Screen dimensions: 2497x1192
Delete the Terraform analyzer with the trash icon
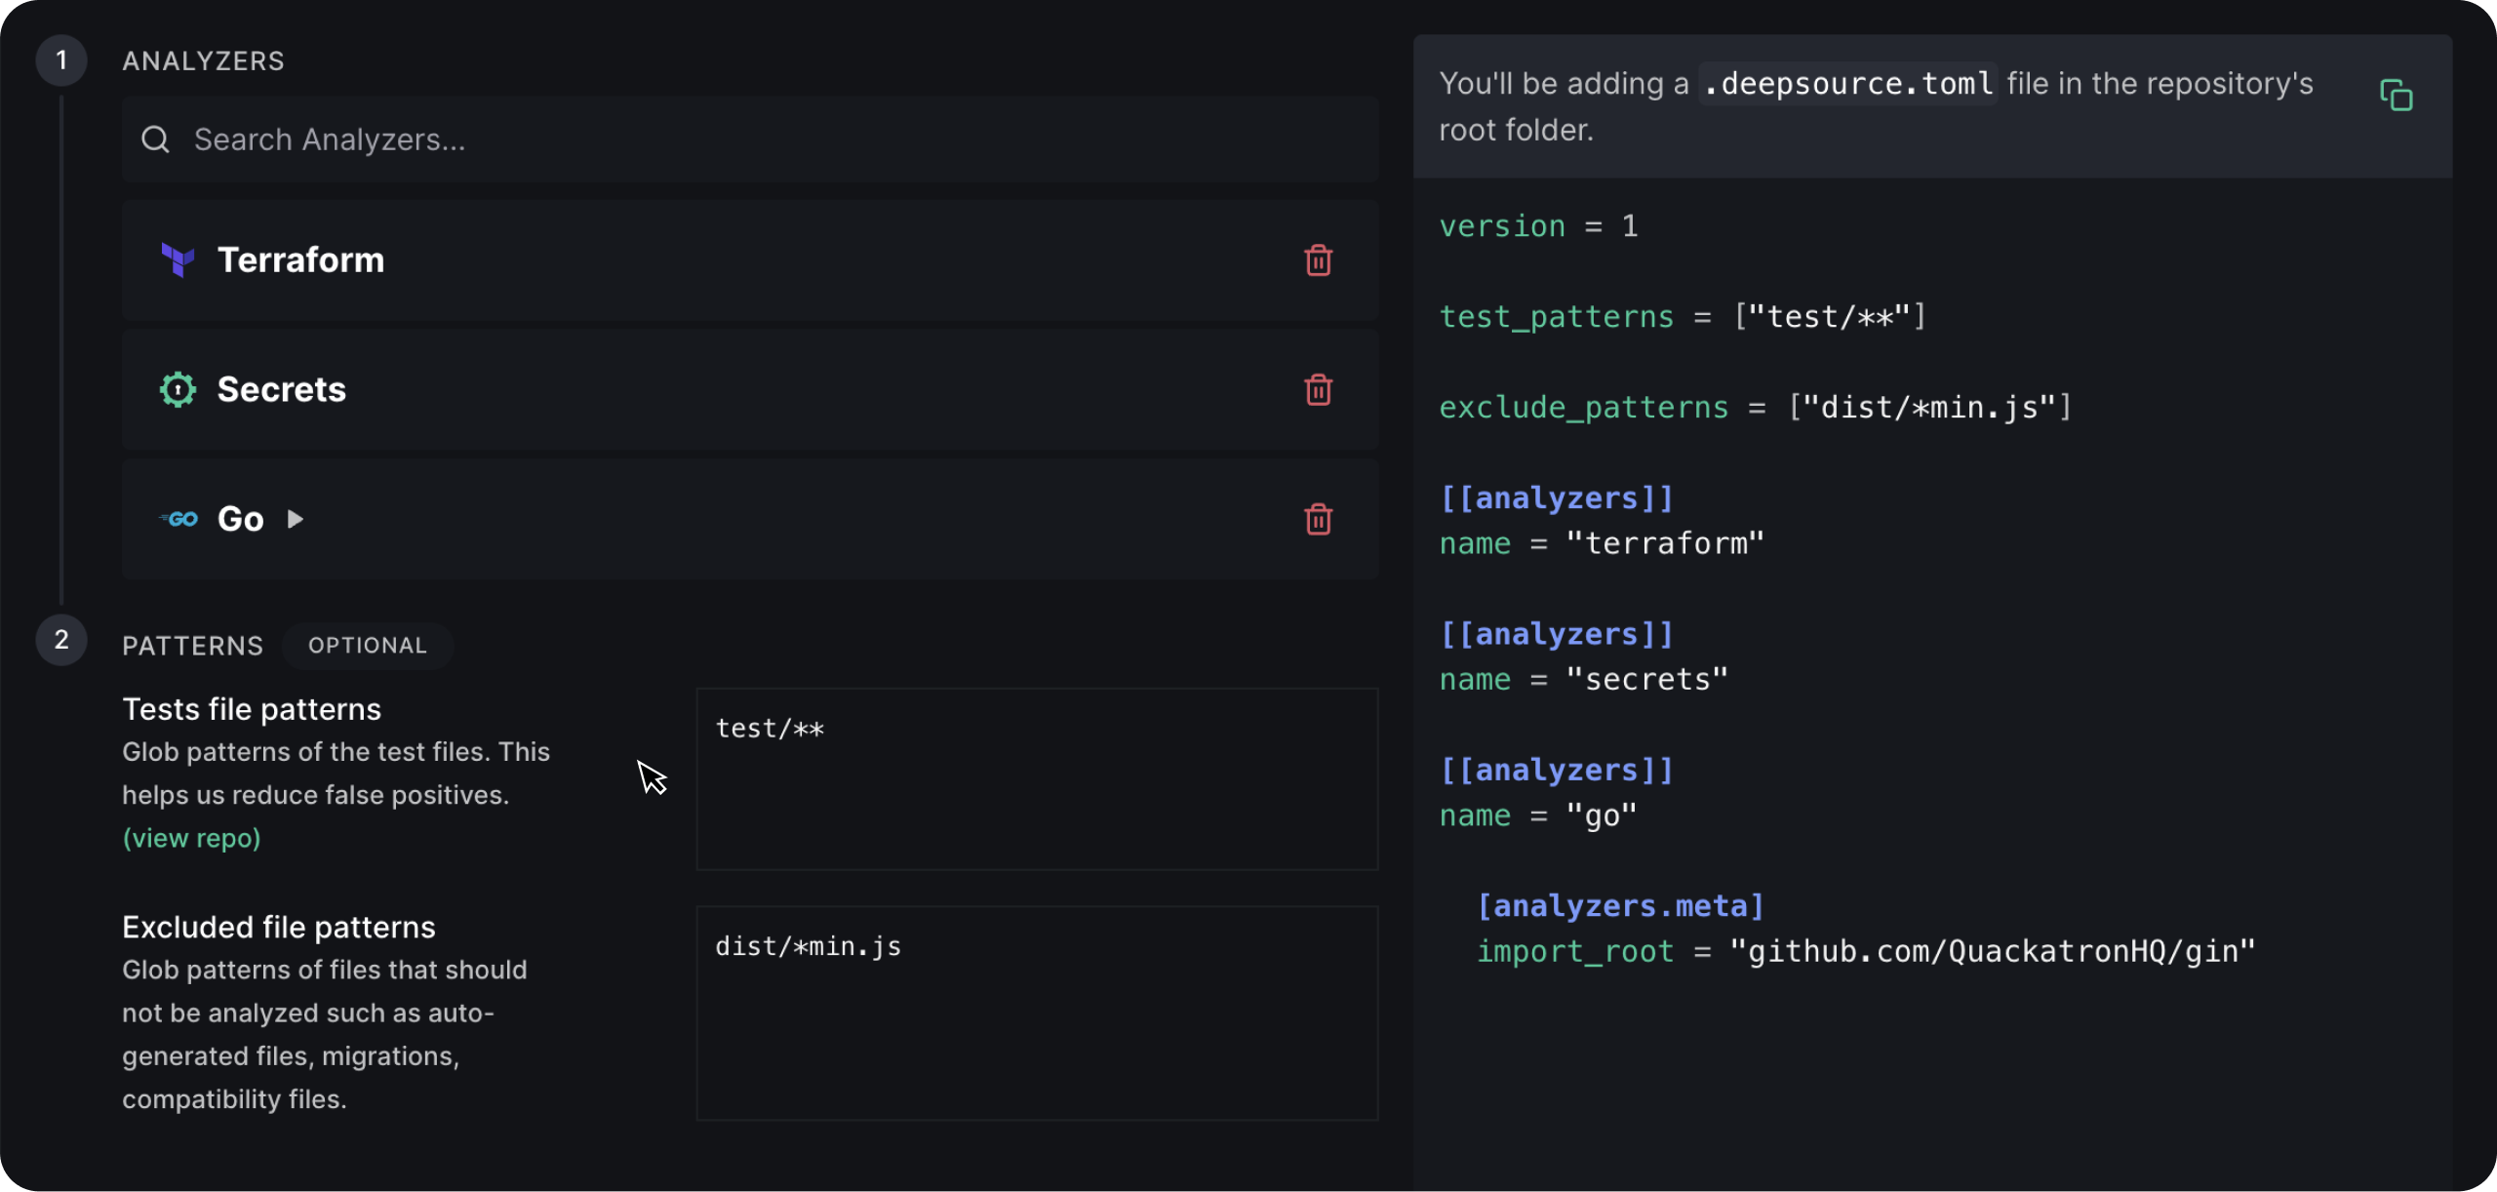(1318, 260)
